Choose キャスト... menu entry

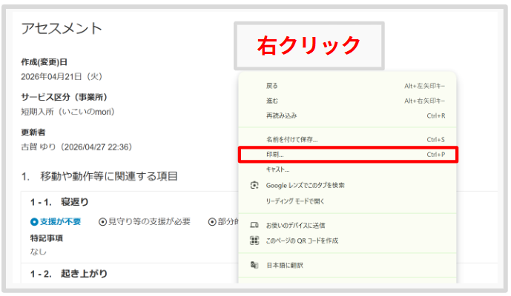[x=347, y=169]
